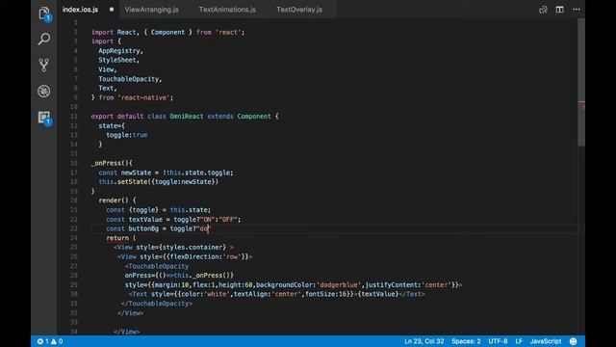Click the 'const newState = !this.state.toggle;' line
Image resolution: width=616 pixels, height=347 pixels.
click(166, 173)
